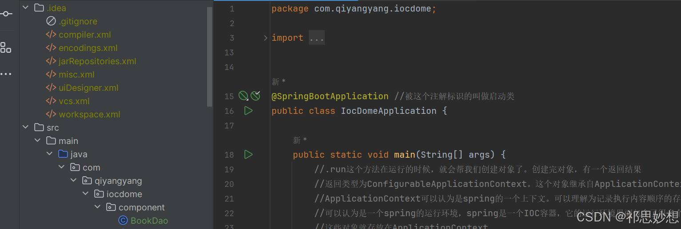Select misc.xml in project tree
The height and width of the screenshot is (229, 681).
pos(76,74)
